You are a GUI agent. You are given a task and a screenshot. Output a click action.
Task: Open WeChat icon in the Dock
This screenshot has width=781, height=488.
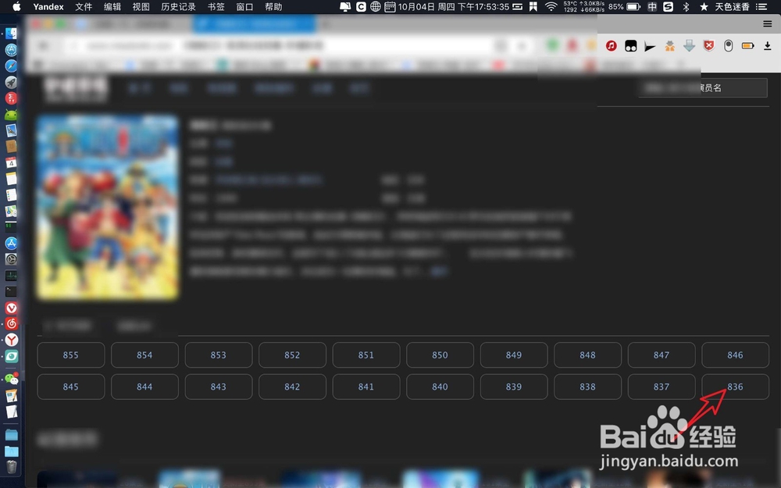click(x=11, y=379)
